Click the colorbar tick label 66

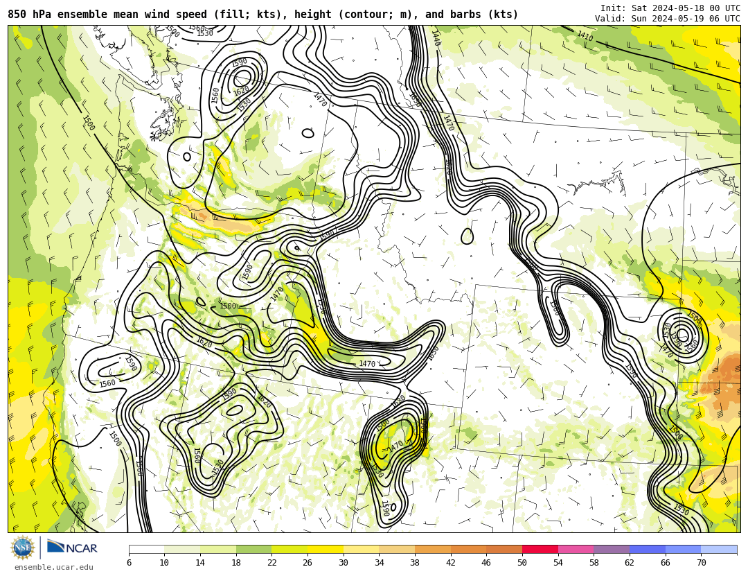pos(665,563)
